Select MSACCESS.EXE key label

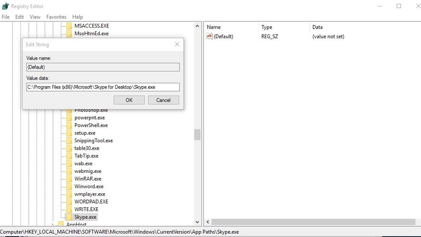[92, 26]
